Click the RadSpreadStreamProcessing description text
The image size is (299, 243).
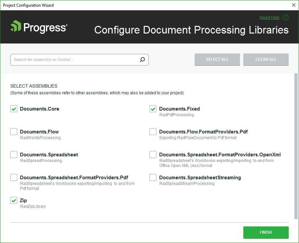coord(187,184)
